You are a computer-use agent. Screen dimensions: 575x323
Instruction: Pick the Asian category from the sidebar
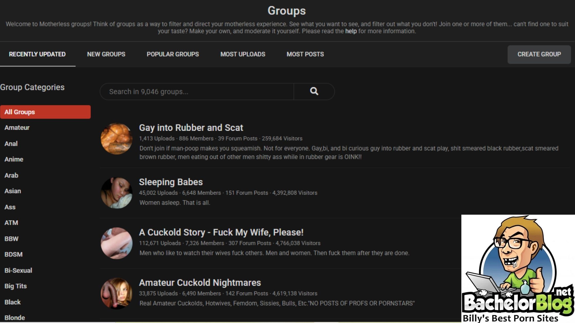(x=13, y=191)
